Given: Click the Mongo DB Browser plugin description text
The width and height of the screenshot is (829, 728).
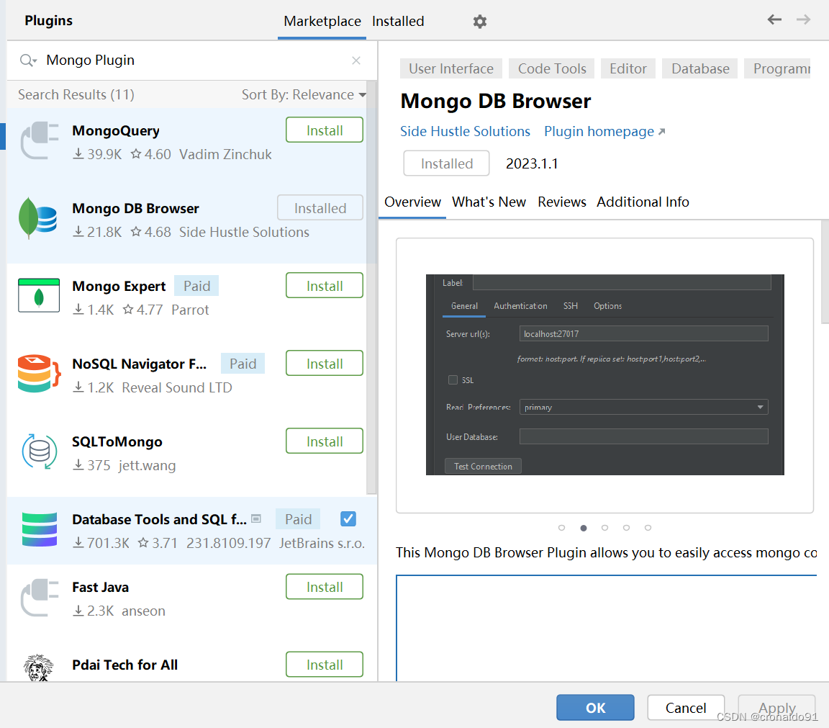Looking at the screenshot, I should pos(606,552).
